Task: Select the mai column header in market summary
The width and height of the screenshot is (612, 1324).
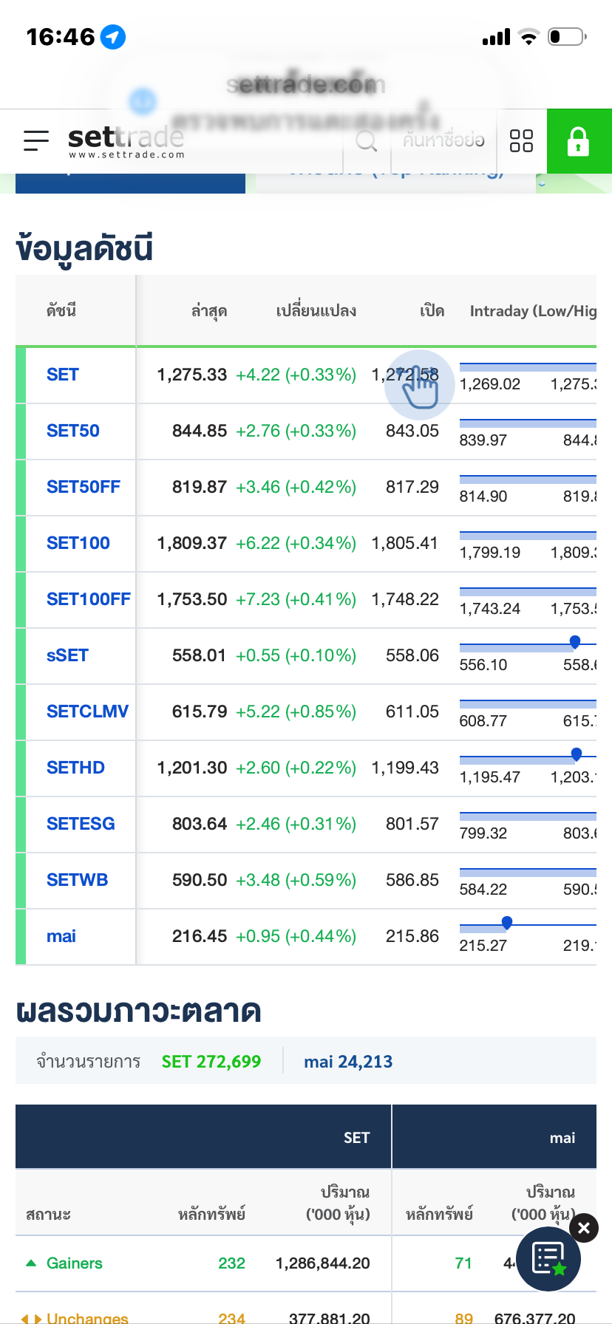Action: 562,1138
